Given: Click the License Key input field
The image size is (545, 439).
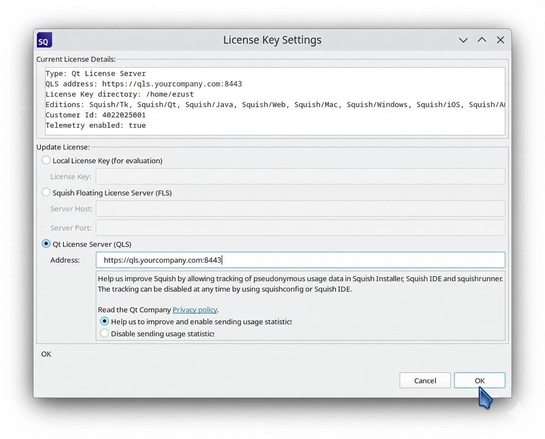Looking at the screenshot, I should pyautogui.click(x=300, y=176).
